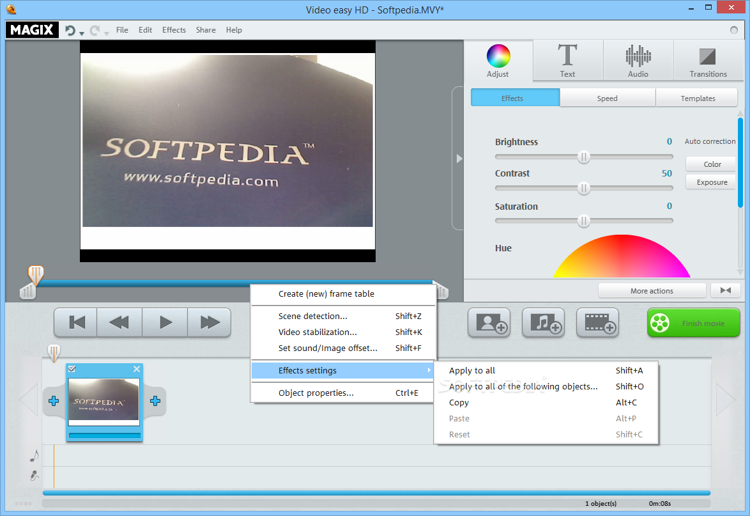Remove the clip with its X button
This screenshot has width=750, height=516.
tap(136, 368)
